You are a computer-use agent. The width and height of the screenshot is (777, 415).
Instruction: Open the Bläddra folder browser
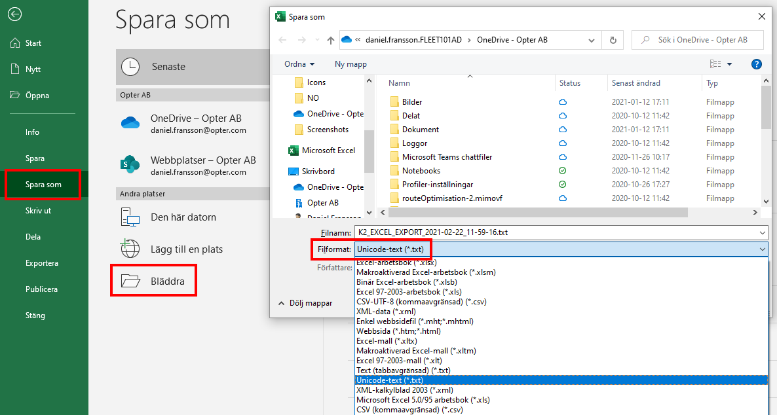tap(154, 281)
